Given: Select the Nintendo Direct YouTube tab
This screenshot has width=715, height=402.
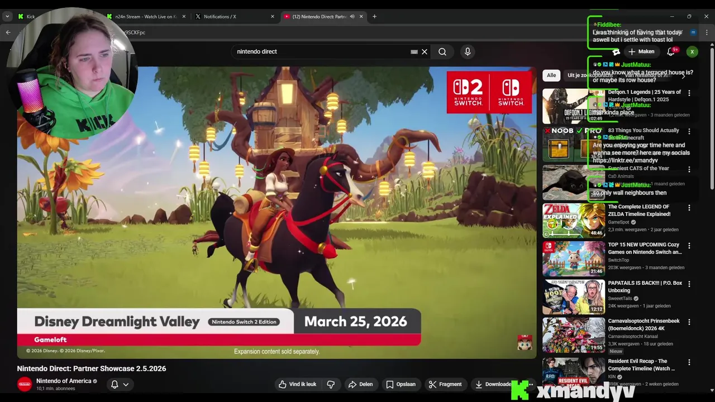Looking at the screenshot, I should (x=320, y=17).
